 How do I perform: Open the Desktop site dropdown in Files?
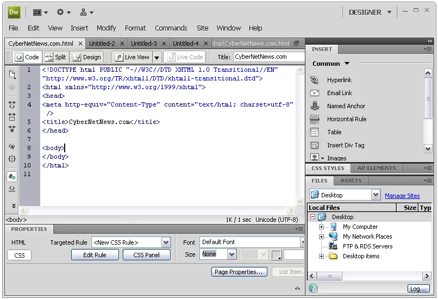coord(376,195)
